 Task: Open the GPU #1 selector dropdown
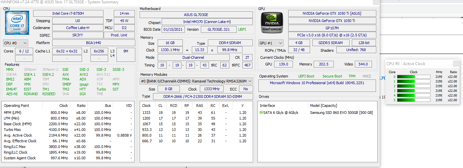pyautogui.click(x=271, y=43)
